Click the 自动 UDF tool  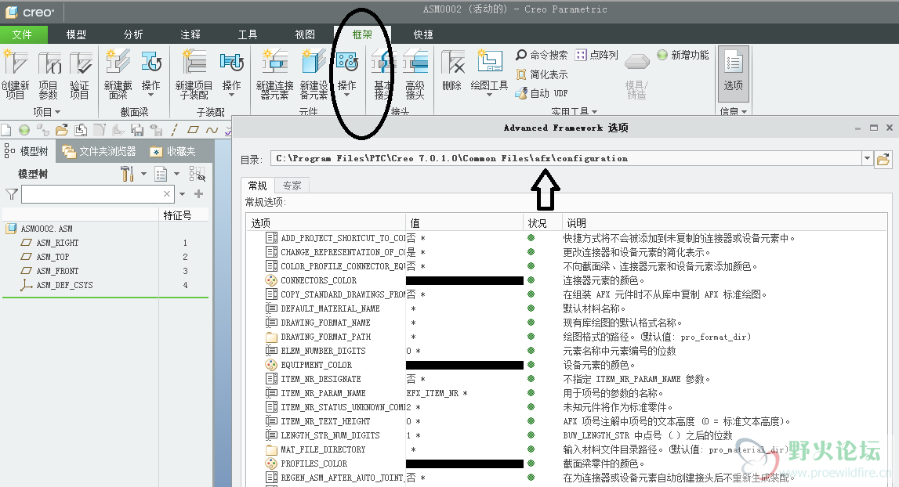point(542,93)
